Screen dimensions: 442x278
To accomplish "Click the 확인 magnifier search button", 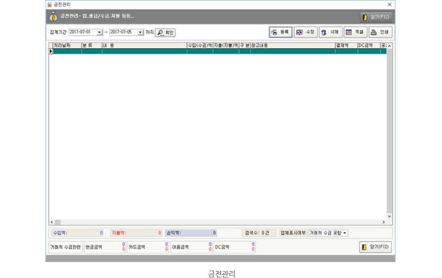I will point(165,32).
